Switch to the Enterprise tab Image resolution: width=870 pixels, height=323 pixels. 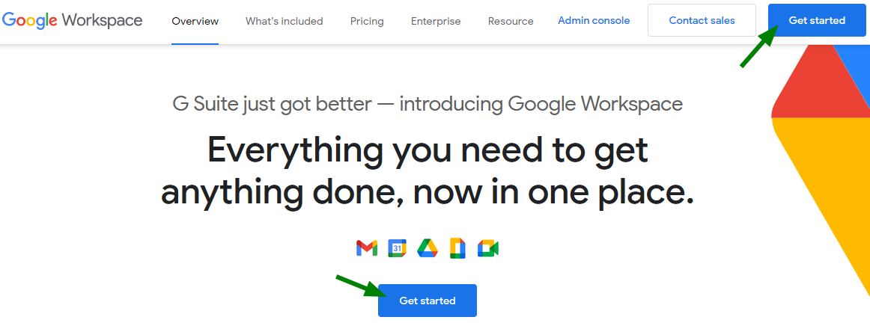[x=436, y=21]
